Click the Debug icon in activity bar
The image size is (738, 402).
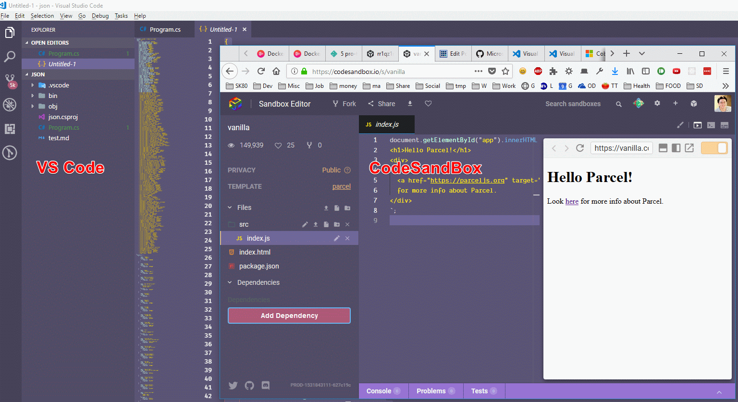[x=10, y=104]
